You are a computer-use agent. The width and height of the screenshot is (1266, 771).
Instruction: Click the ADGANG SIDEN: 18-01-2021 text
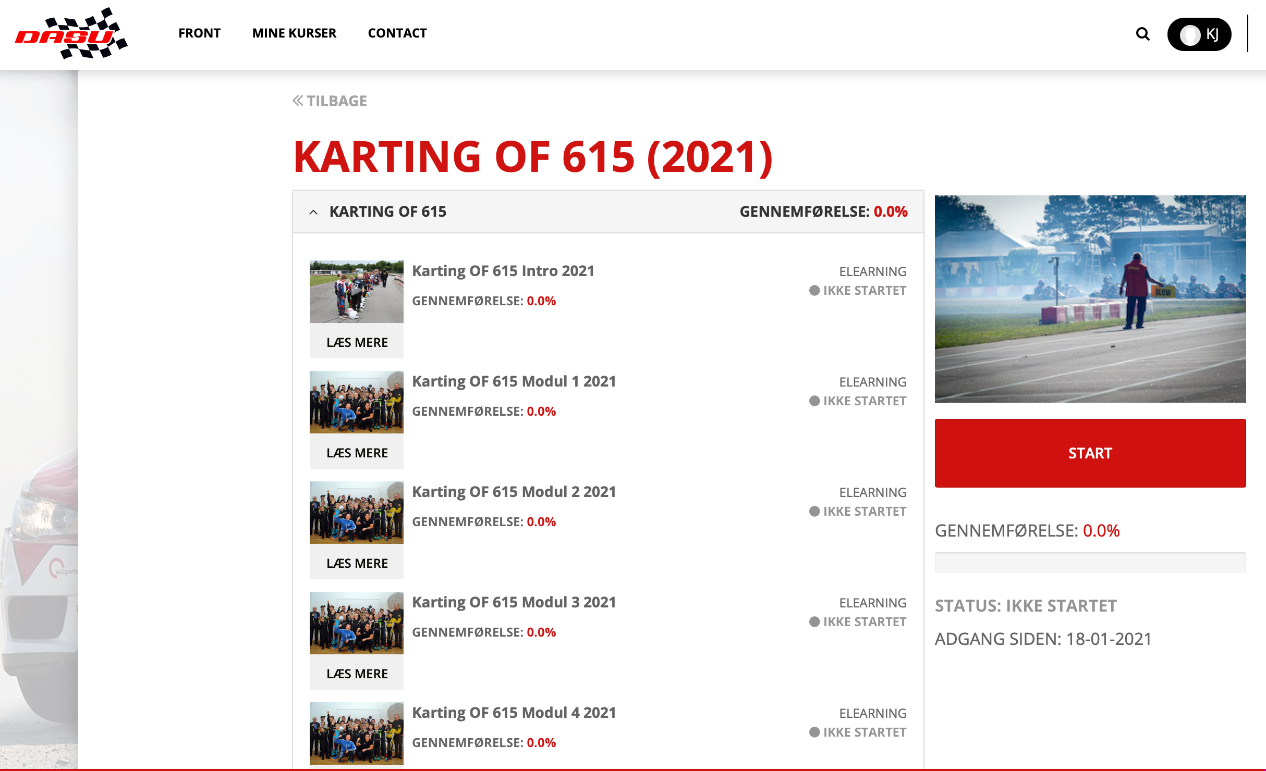coord(1043,639)
